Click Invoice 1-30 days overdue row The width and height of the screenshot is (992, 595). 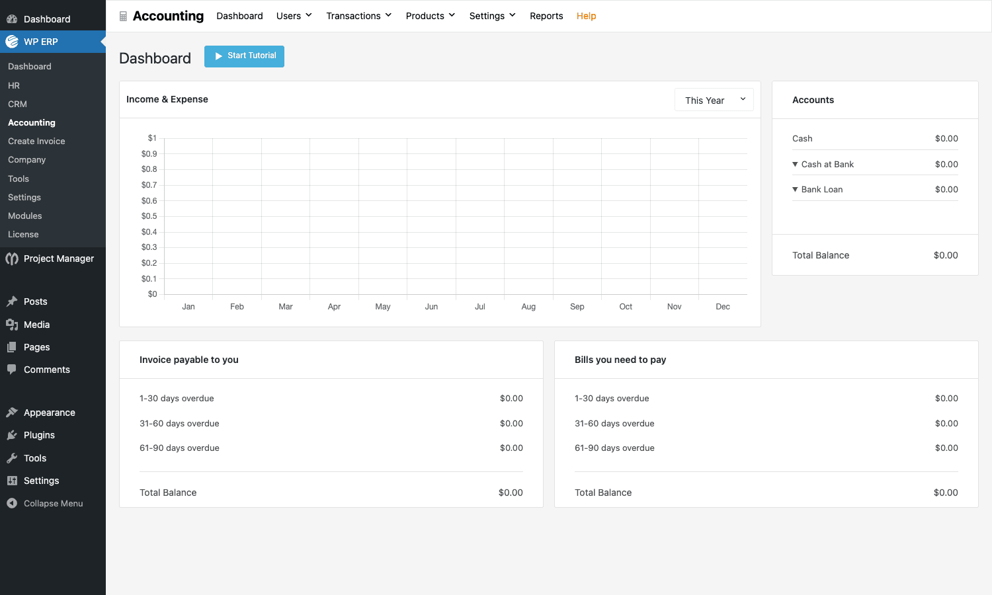point(331,398)
